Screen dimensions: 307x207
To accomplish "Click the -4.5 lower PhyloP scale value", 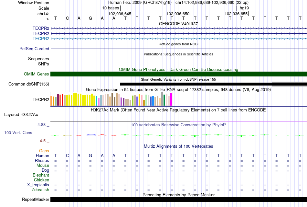I will (42, 141).
